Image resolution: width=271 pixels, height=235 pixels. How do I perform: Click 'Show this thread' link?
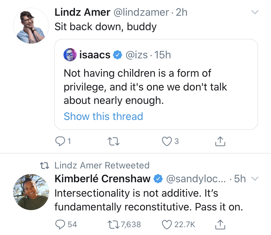[103, 116]
